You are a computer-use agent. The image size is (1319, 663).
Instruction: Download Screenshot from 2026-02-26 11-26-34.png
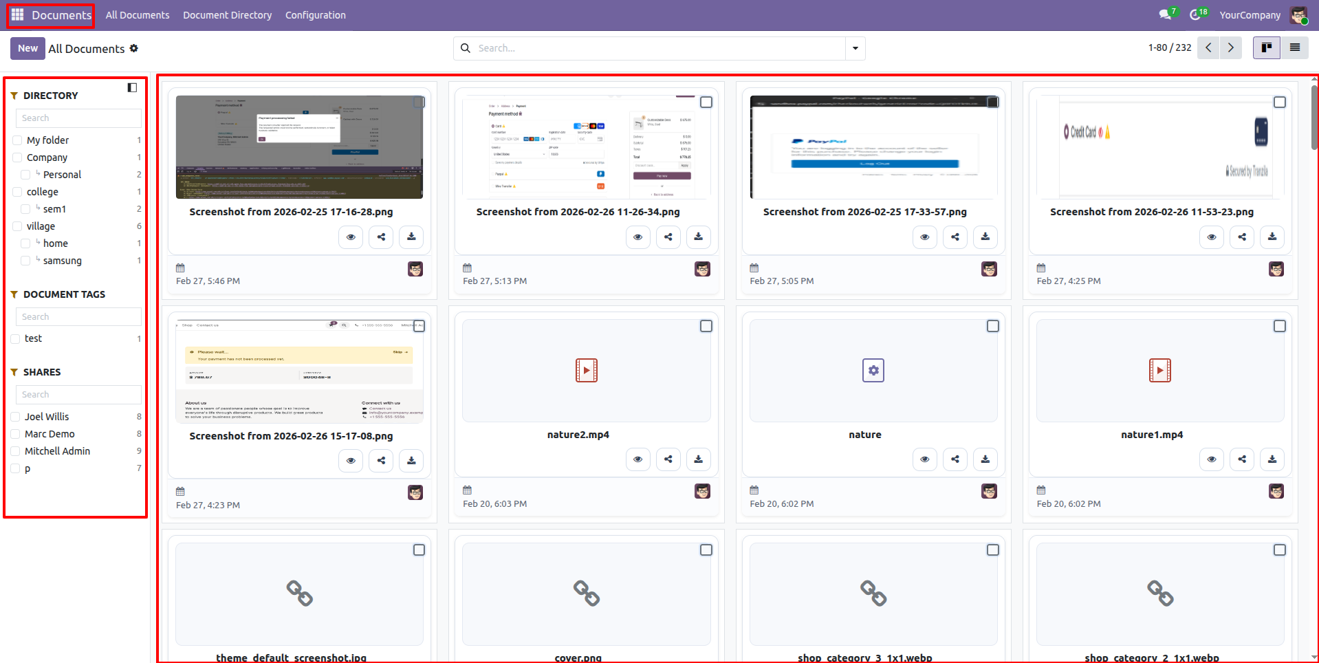pos(698,237)
